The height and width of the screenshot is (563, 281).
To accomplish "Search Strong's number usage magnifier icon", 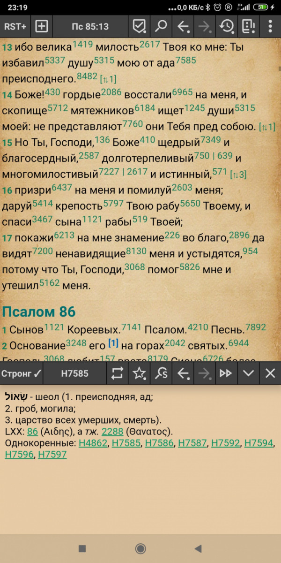I will 161,373.
